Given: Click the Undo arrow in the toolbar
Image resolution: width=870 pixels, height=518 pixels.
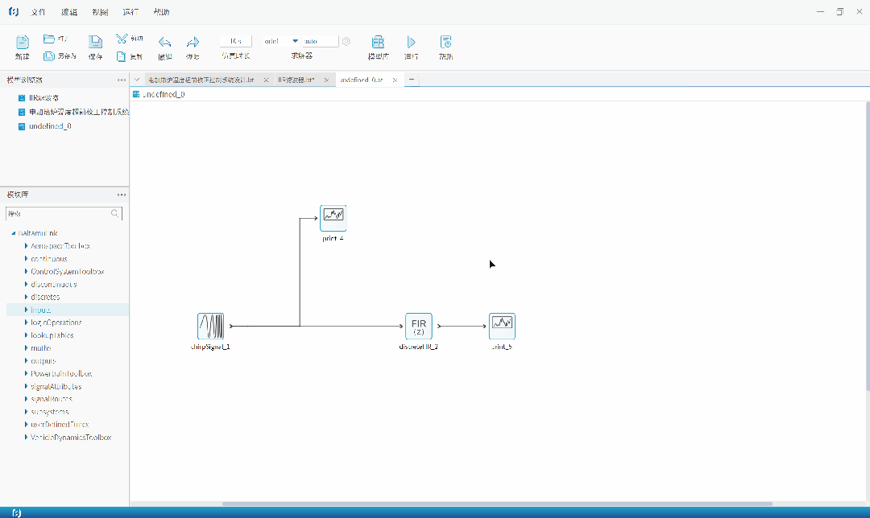Looking at the screenshot, I should [x=164, y=43].
